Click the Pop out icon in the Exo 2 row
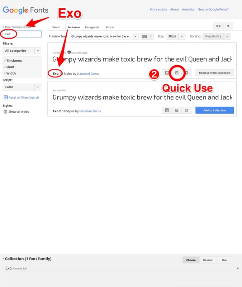 tap(186, 110)
